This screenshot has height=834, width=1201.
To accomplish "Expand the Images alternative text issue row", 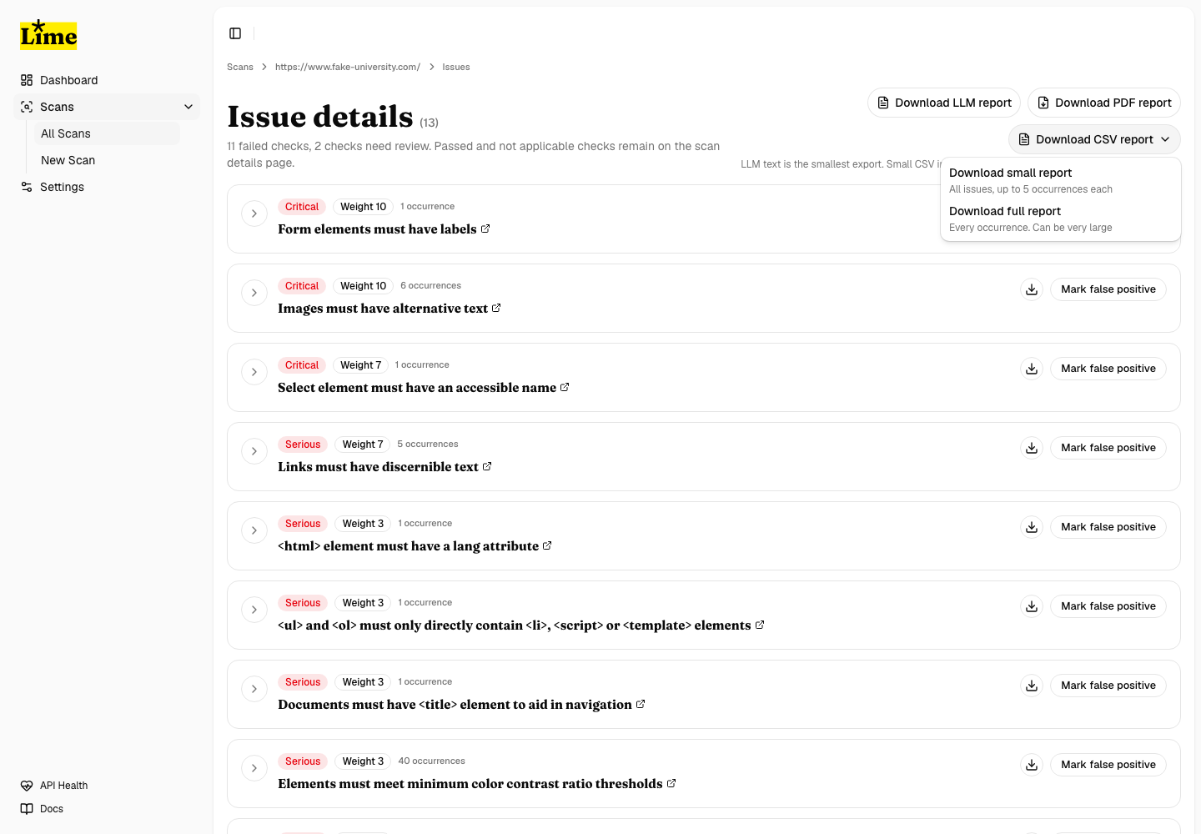I will (254, 293).
